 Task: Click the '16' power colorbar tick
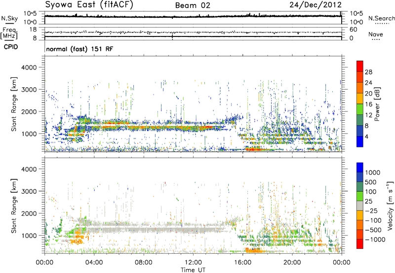click(x=368, y=104)
